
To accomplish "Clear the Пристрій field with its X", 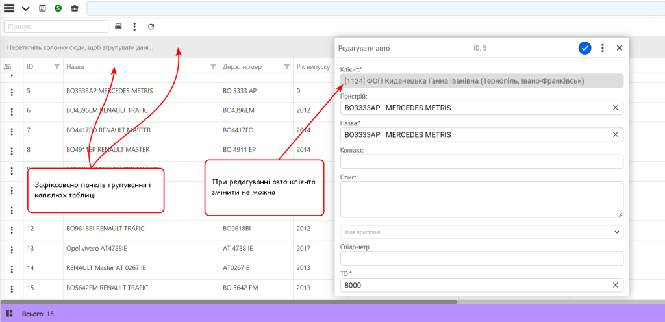I will click(x=616, y=108).
